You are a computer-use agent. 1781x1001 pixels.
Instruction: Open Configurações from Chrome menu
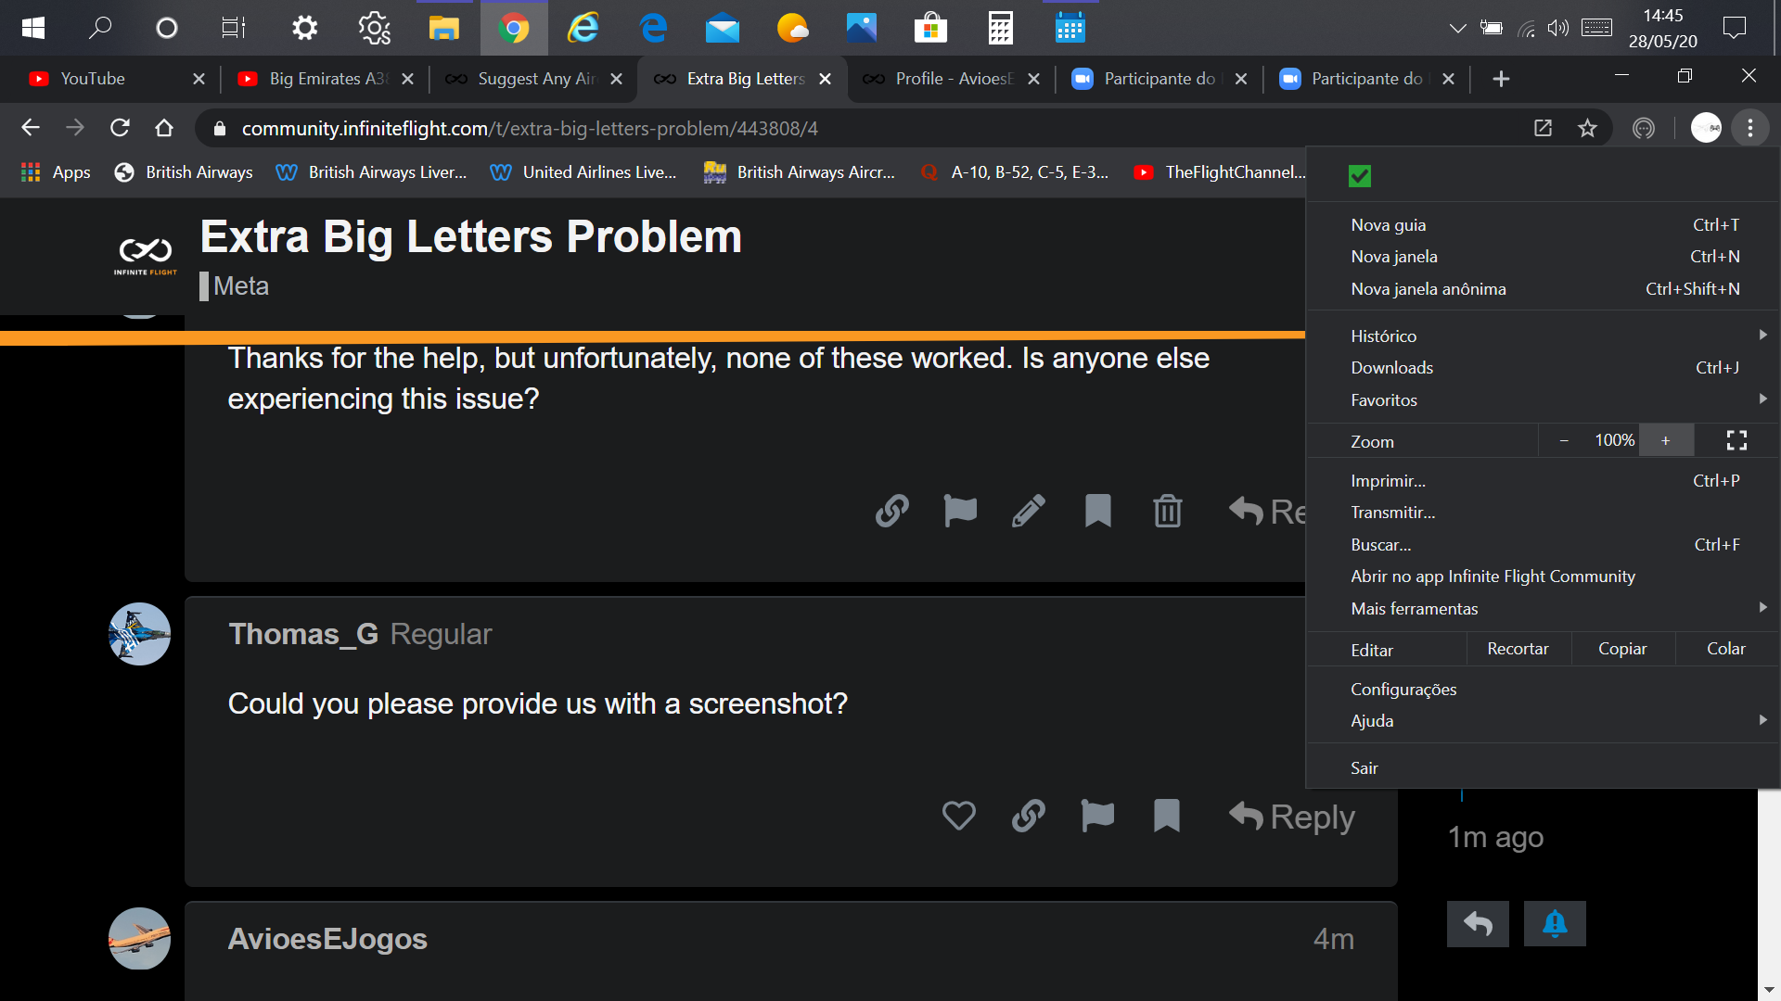pyautogui.click(x=1403, y=689)
